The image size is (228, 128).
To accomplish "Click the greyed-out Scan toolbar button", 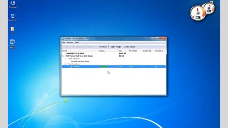I will click(67, 47).
